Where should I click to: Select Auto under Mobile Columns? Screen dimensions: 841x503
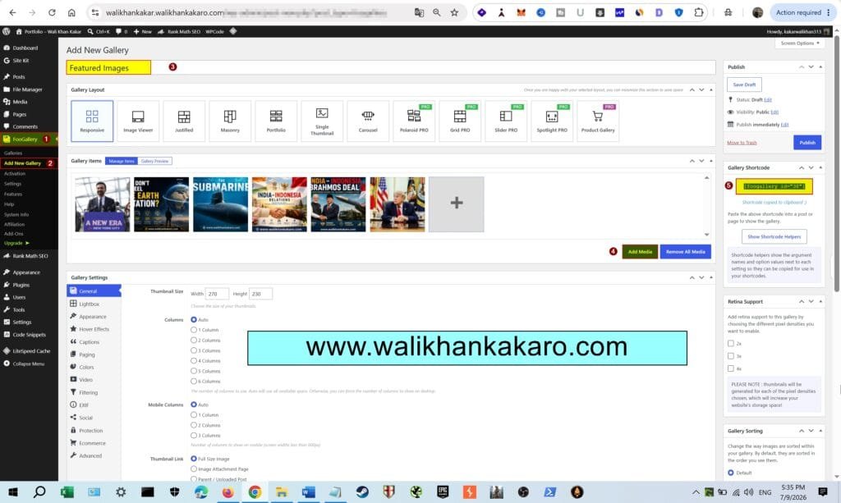194,405
